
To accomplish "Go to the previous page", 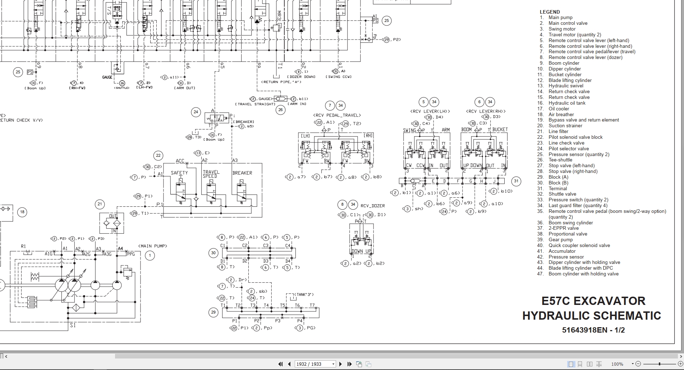I will pyautogui.click(x=289, y=364).
